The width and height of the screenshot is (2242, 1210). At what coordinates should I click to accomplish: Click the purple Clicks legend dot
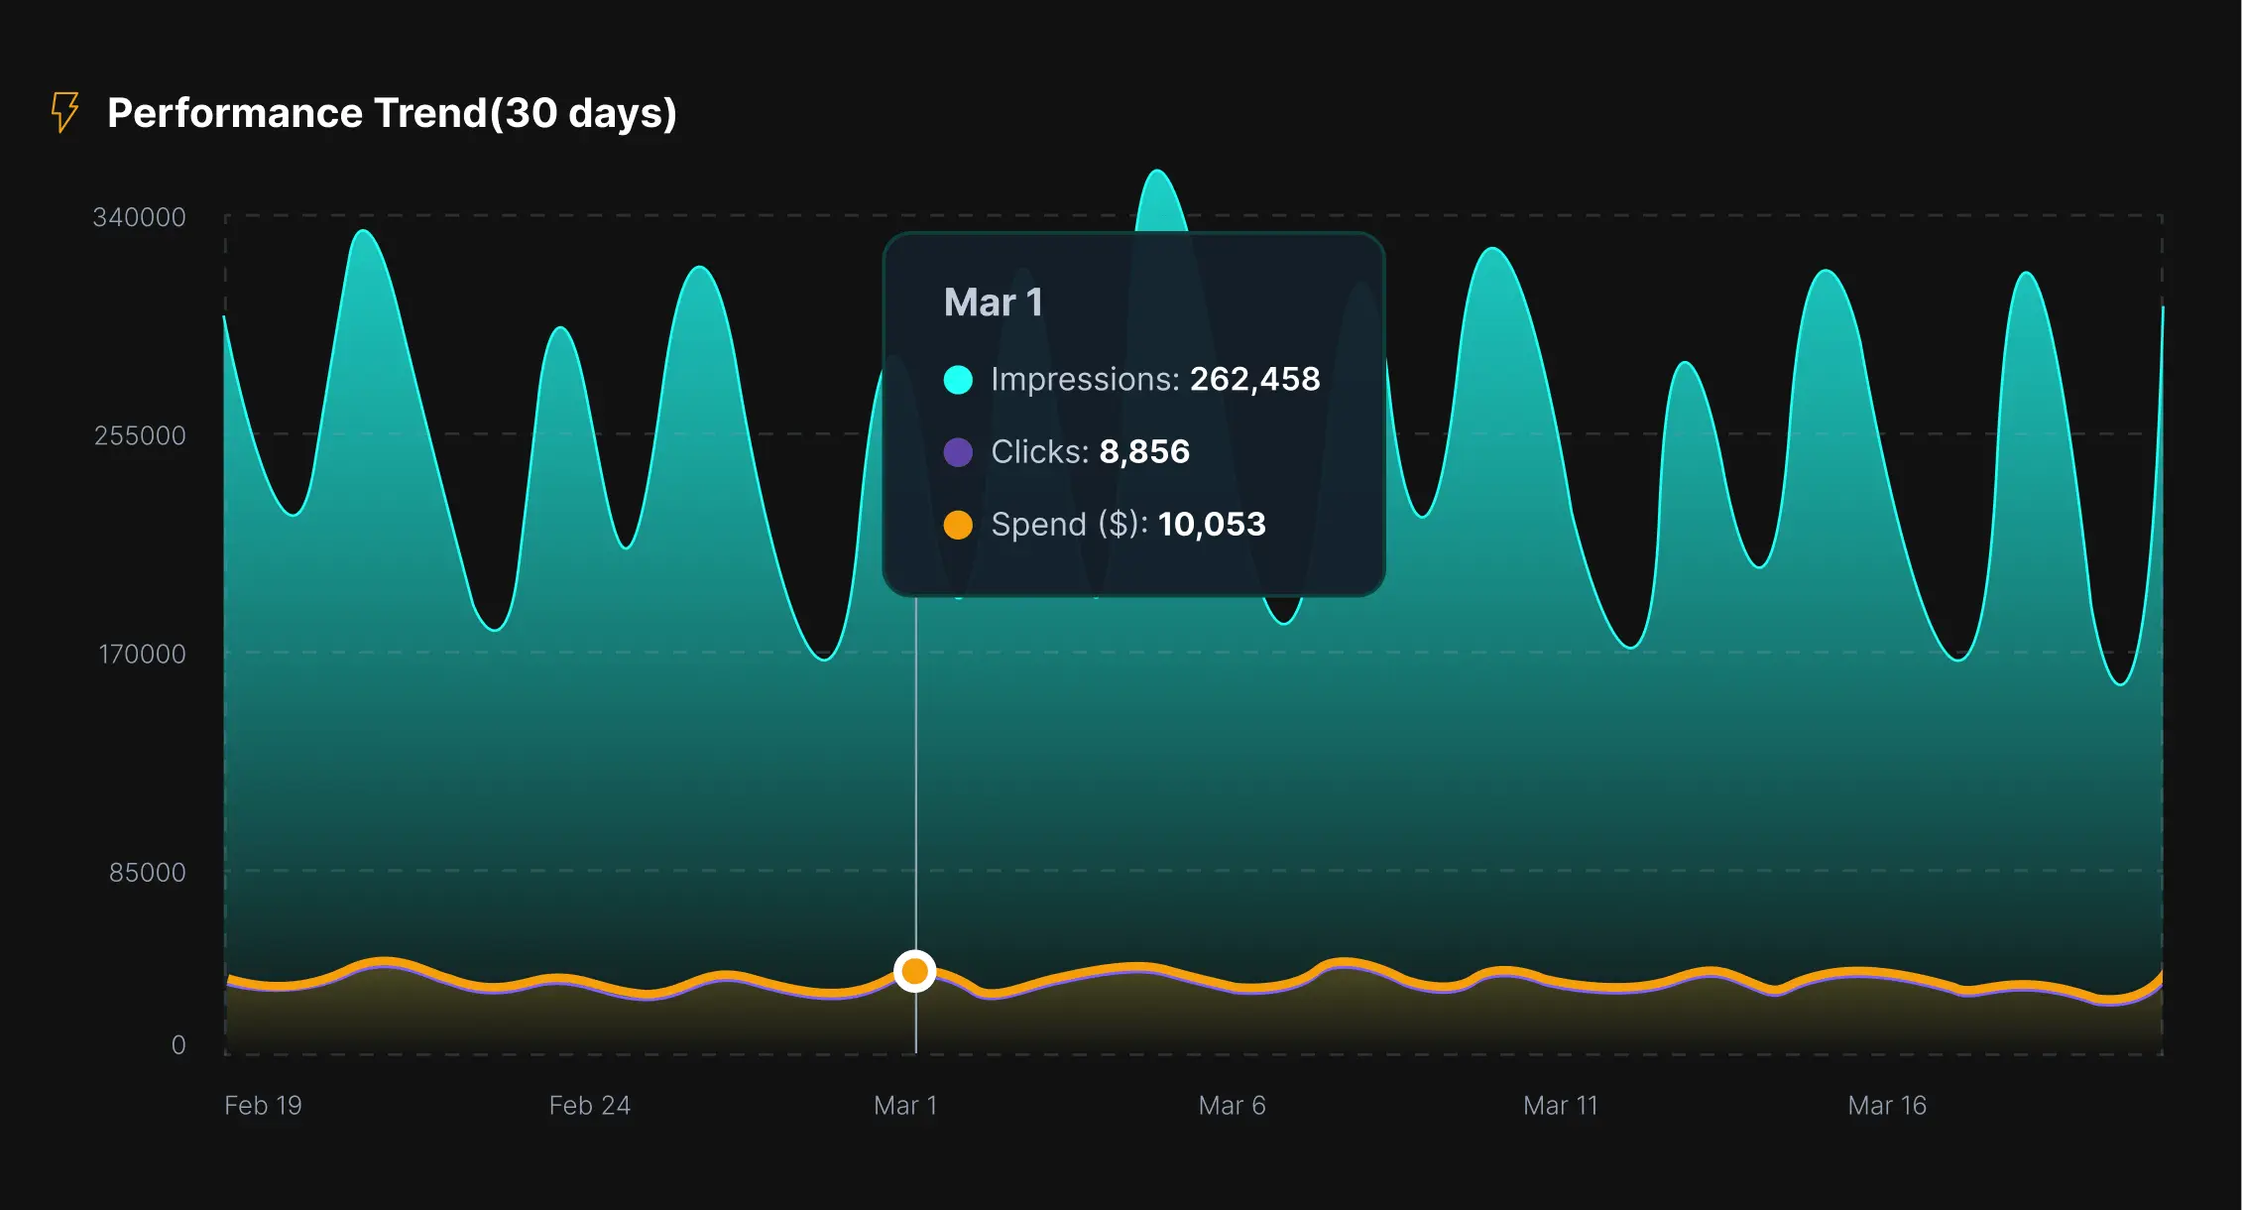point(958,451)
